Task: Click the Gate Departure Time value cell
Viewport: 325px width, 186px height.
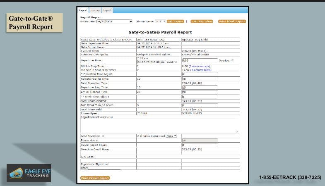Action: [x=159, y=43]
